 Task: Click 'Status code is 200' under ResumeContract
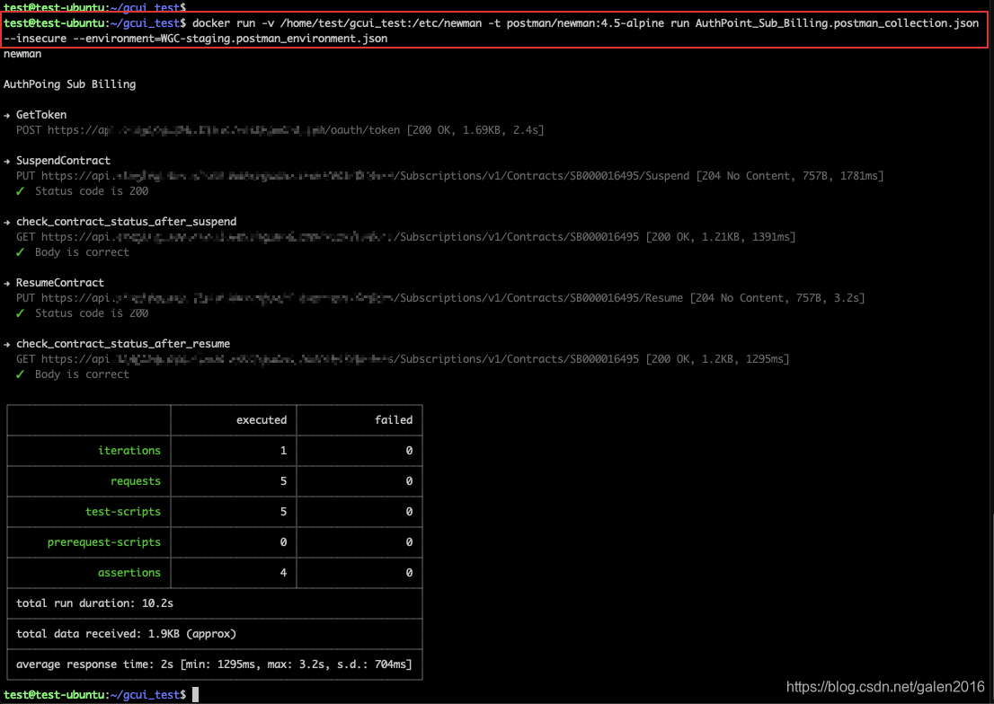pos(92,313)
